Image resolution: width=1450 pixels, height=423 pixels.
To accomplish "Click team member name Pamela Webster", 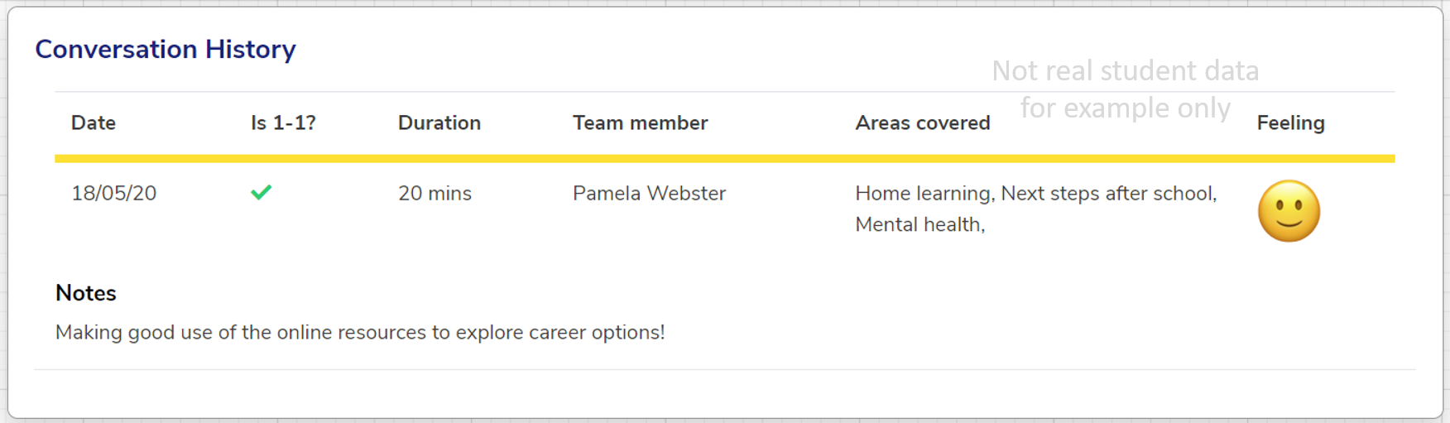I will (x=649, y=194).
